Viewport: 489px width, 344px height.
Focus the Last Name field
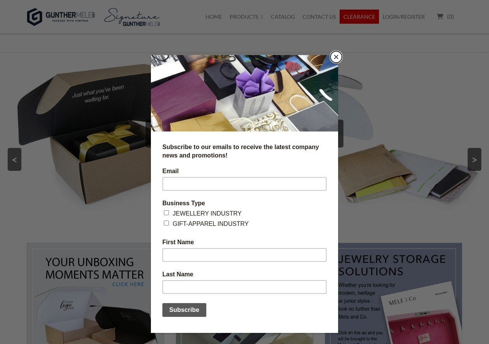(x=244, y=287)
